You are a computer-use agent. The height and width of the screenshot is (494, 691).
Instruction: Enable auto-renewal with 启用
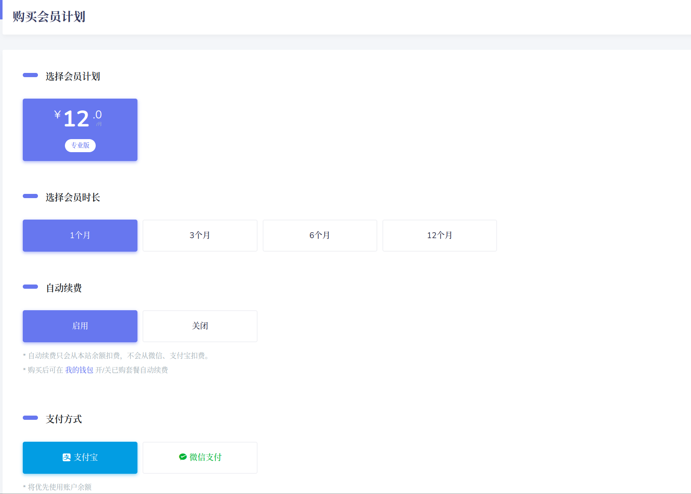click(x=80, y=326)
